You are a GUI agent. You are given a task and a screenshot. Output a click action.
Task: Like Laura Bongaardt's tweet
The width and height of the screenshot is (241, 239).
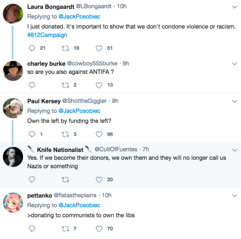point(99,48)
